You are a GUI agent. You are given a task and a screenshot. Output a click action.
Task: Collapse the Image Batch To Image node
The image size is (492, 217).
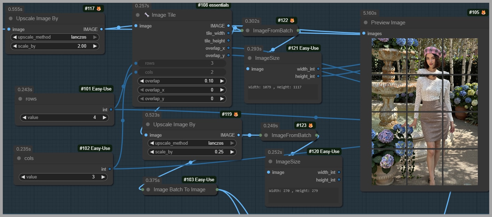[x=148, y=190]
